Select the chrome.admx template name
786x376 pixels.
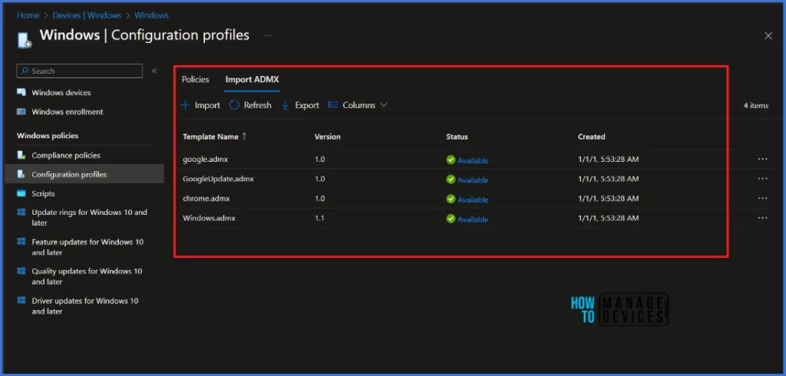coord(206,199)
